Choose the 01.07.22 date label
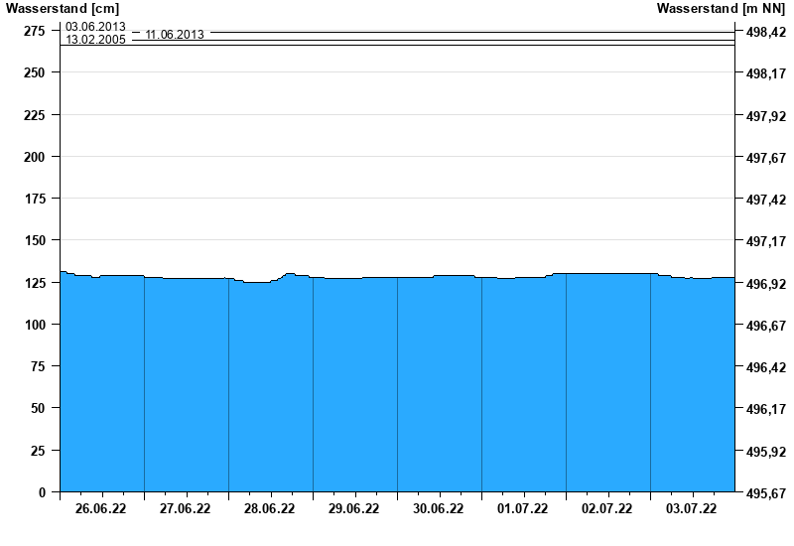The height and width of the screenshot is (546, 794). (523, 509)
